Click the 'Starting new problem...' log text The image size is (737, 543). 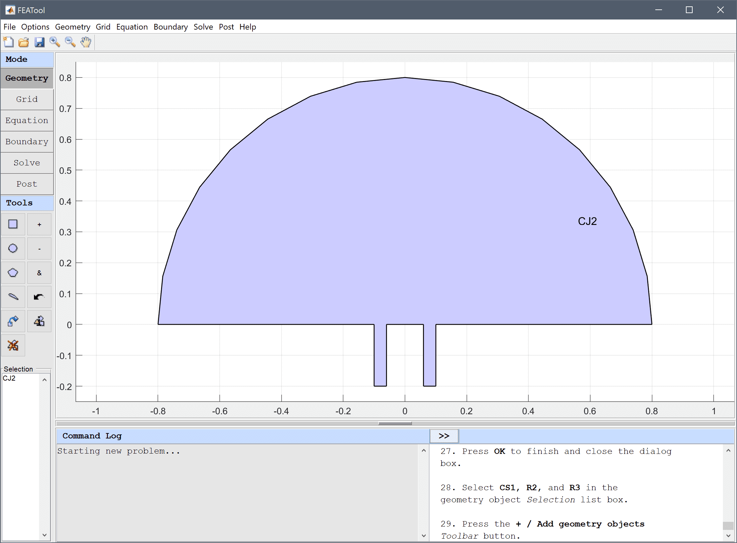pos(119,451)
